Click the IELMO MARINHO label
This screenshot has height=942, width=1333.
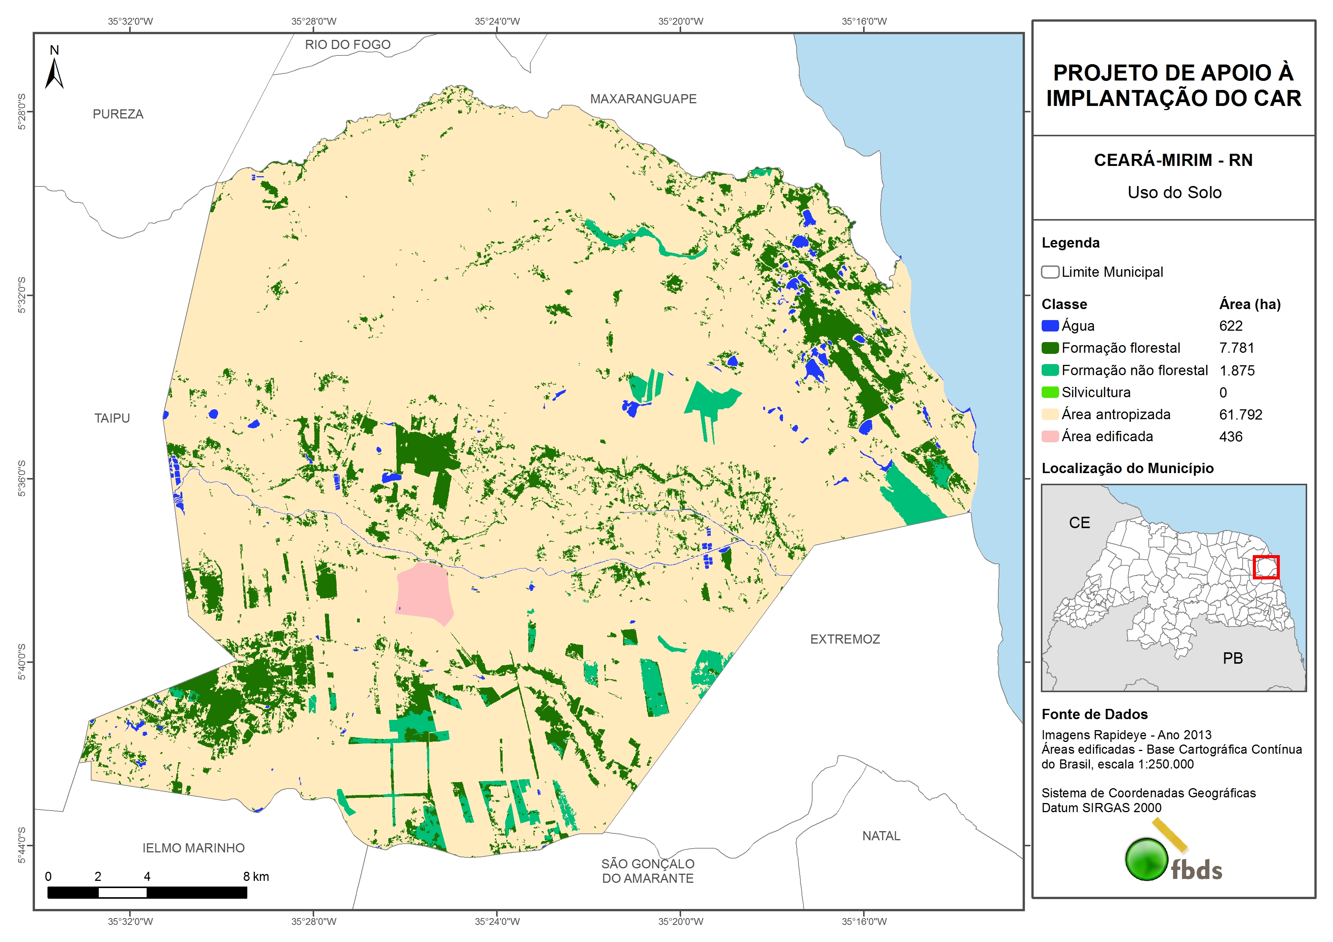pyautogui.click(x=193, y=847)
